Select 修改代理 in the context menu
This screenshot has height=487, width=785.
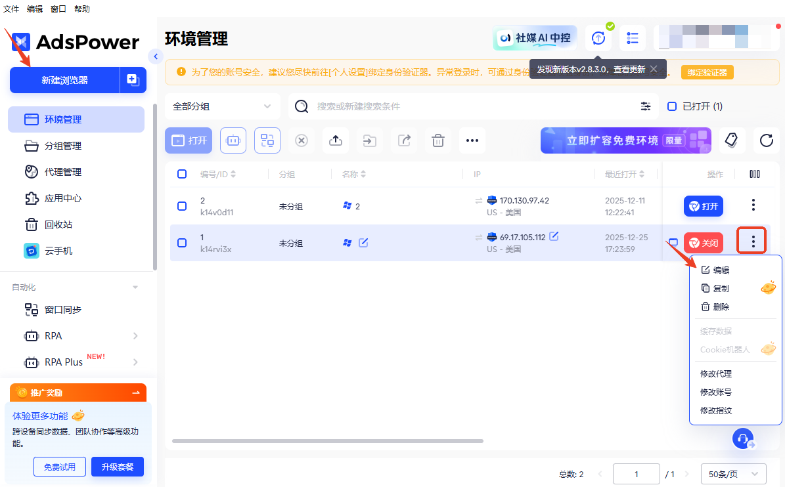(716, 374)
